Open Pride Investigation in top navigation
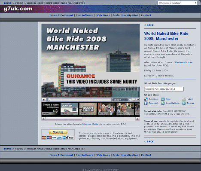The width and height of the screenshot is (201, 171). [125, 15]
